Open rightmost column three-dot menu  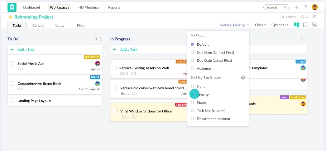(x=306, y=39)
